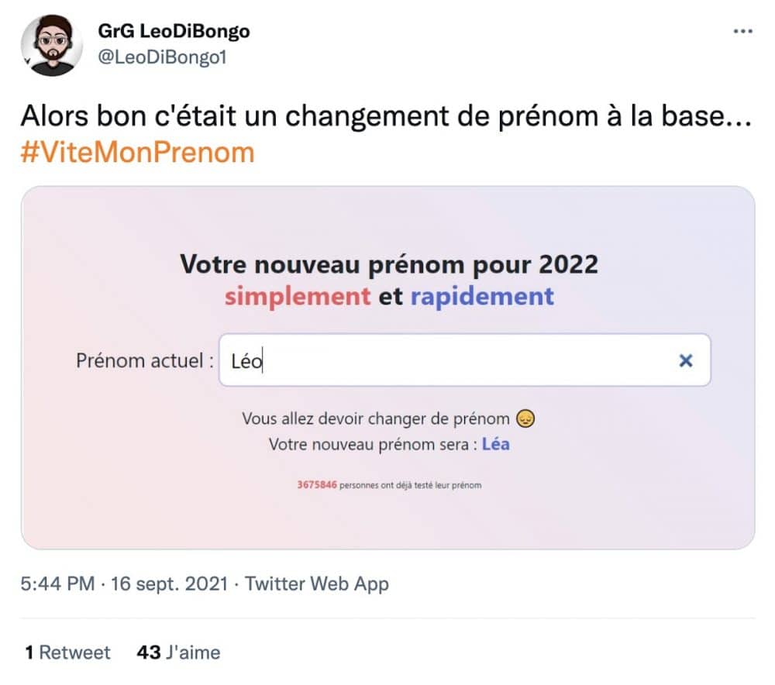View the 1 Retweet list
775x685 pixels.
click(67, 652)
